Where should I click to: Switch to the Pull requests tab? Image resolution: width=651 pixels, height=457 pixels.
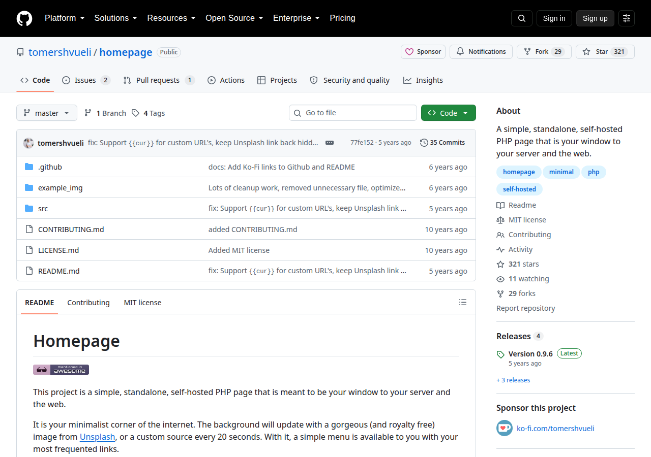click(x=159, y=80)
